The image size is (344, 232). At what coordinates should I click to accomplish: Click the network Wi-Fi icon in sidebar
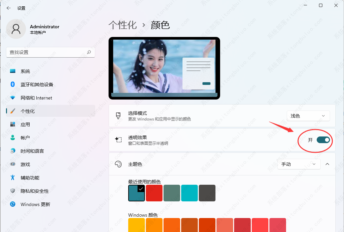(x=13, y=98)
